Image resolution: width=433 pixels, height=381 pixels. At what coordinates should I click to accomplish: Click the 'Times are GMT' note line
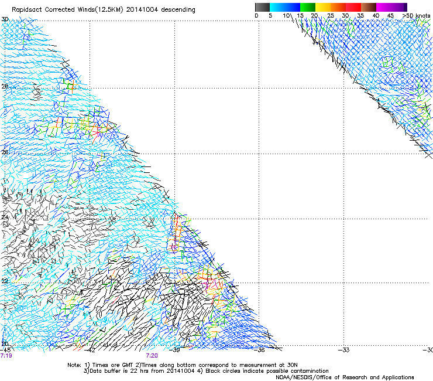tap(183, 365)
